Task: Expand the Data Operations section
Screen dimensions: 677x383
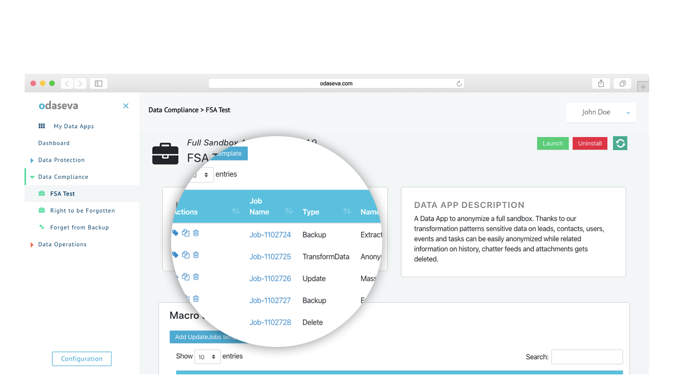Action: pyautogui.click(x=32, y=245)
